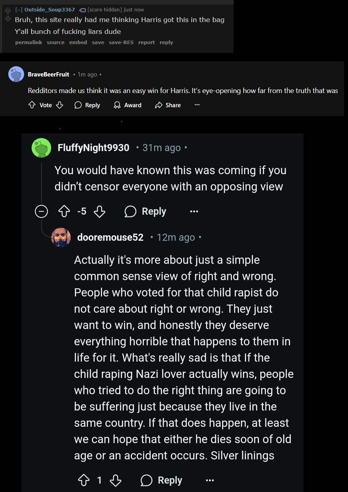Image resolution: width=348 pixels, height=492 pixels.
Task: Upvote FluffyNight9930's comment
Action: pos(63,212)
